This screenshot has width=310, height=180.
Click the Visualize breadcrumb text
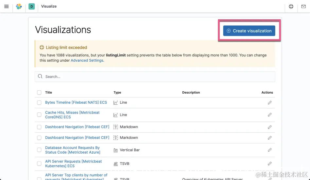pyautogui.click(x=49, y=6)
